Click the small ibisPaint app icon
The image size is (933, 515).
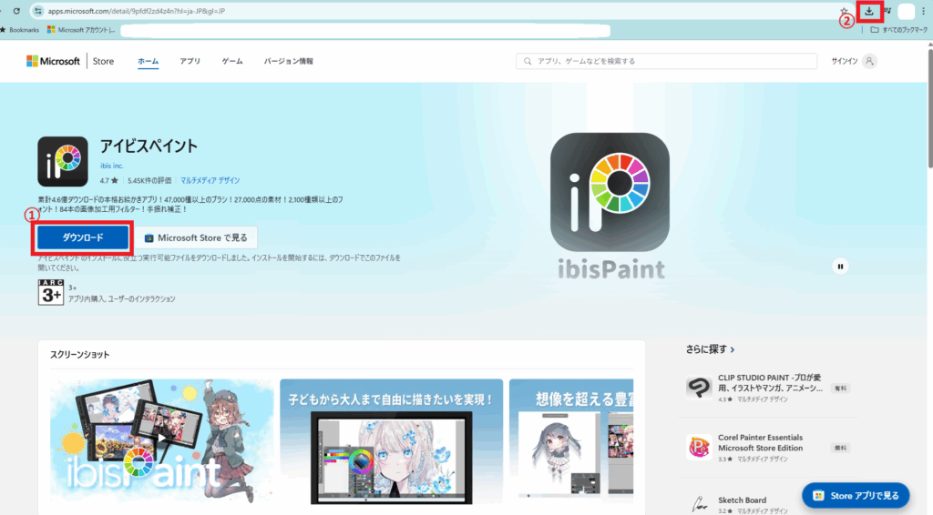pyautogui.click(x=63, y=162)
